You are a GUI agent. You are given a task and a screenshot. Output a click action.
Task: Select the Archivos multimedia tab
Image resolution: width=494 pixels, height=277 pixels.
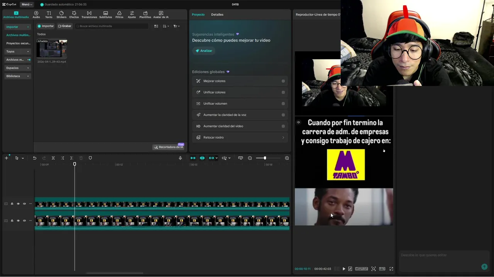(x=16, y=15)
